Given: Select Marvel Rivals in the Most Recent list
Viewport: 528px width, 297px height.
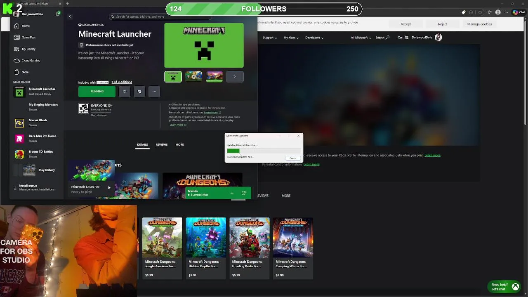Looking at the screenshot, I should click(x=36, y=123).
